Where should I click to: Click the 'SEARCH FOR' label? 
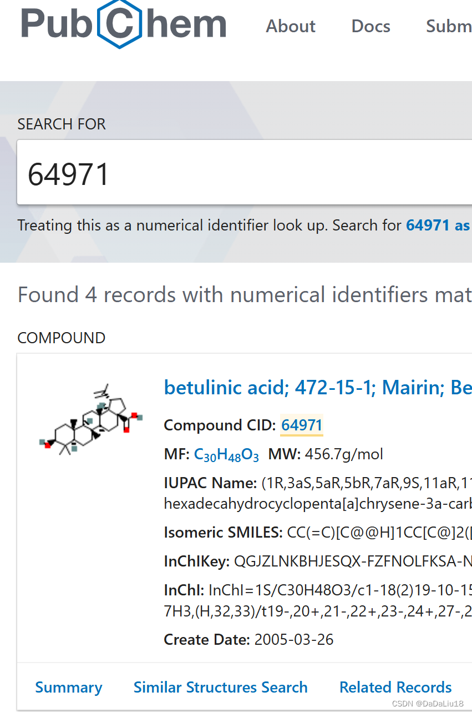click(x=62, y=124)
